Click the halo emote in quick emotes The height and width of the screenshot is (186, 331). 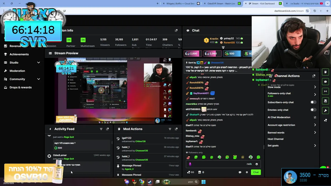235,157
